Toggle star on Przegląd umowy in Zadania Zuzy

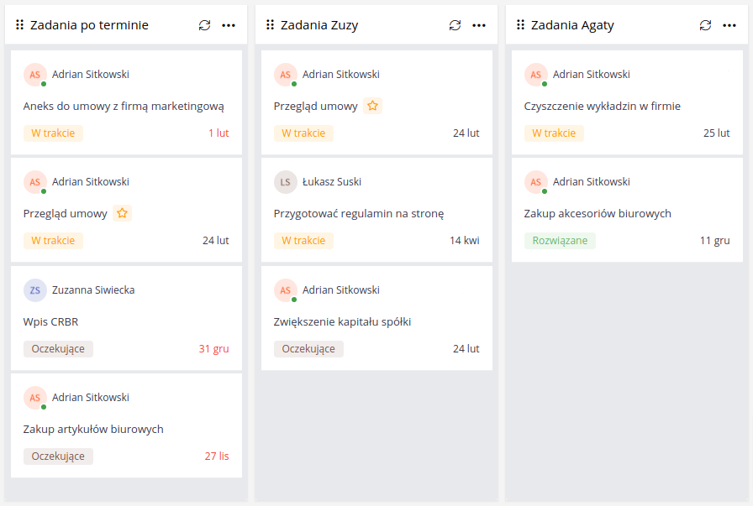pos(373,106)
